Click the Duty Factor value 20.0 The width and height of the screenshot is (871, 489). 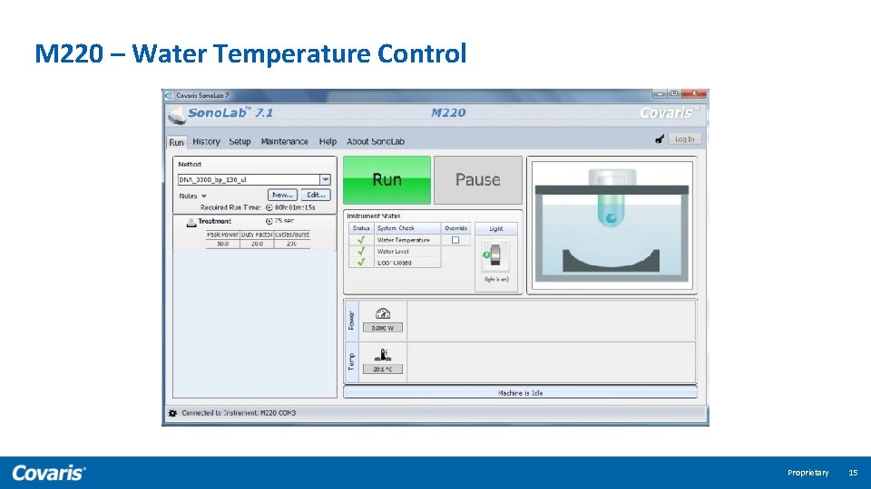point(257,244)
